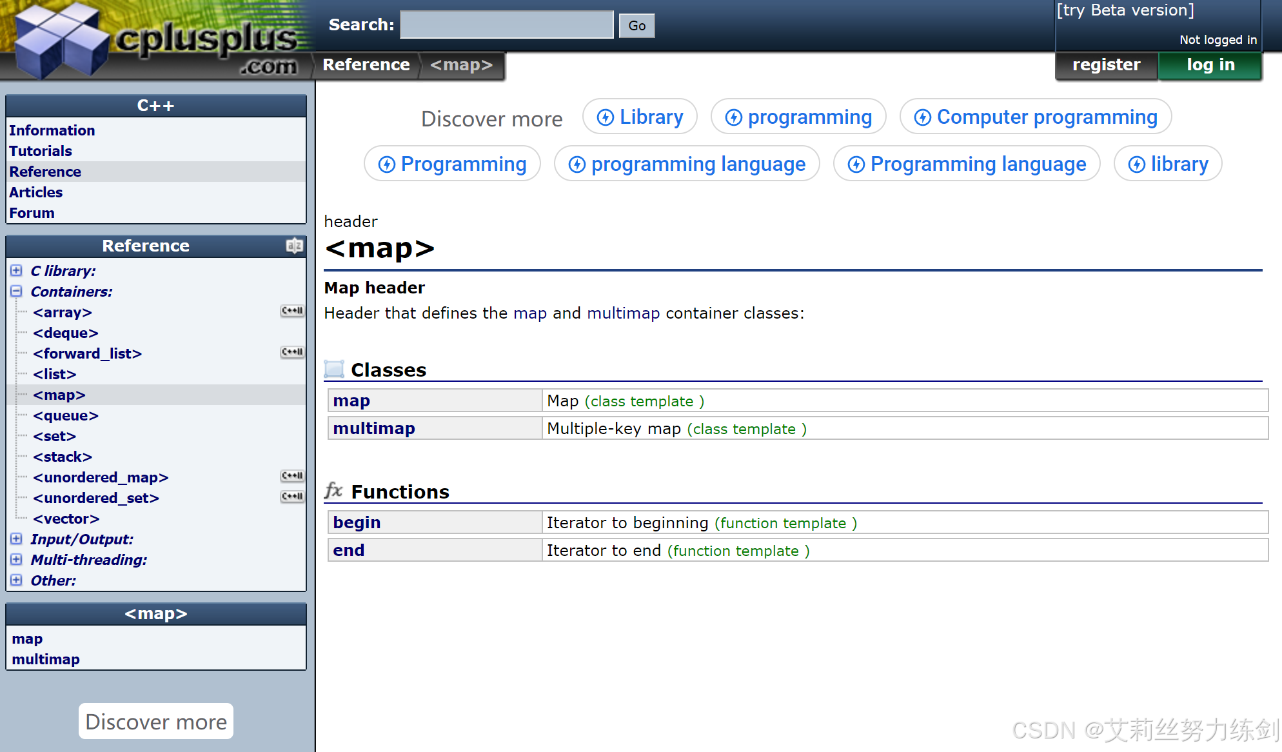
Task: Select <vector> in the Containers tree
Action: pos(66,519)
